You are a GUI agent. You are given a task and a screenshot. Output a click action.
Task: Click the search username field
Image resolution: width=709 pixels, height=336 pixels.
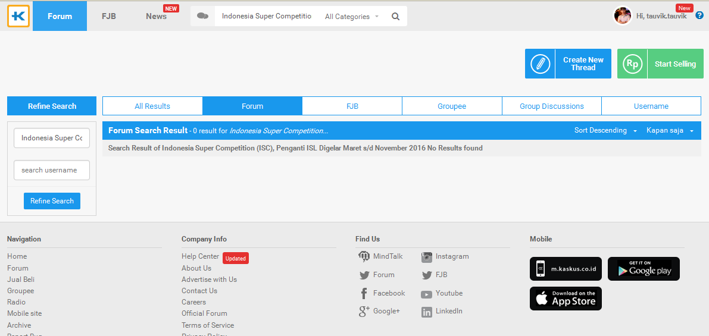tap(52, 170)
